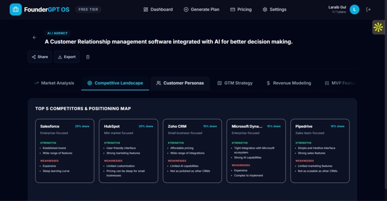Image resolution: width=387 pixels, height=201 pixels.
Task: Click the AI / AGENCY category tag
Action: [58, 33]
